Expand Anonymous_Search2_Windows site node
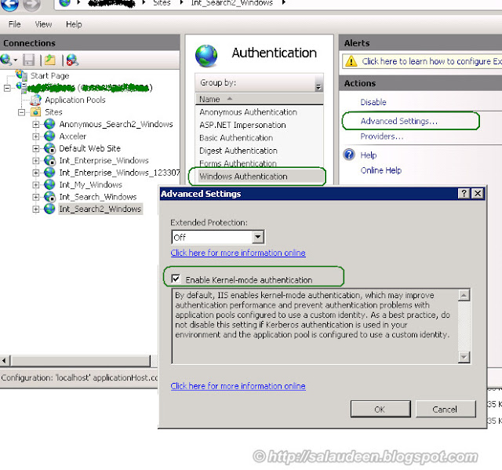The image size is (502, 470). (x=36, y=124)
